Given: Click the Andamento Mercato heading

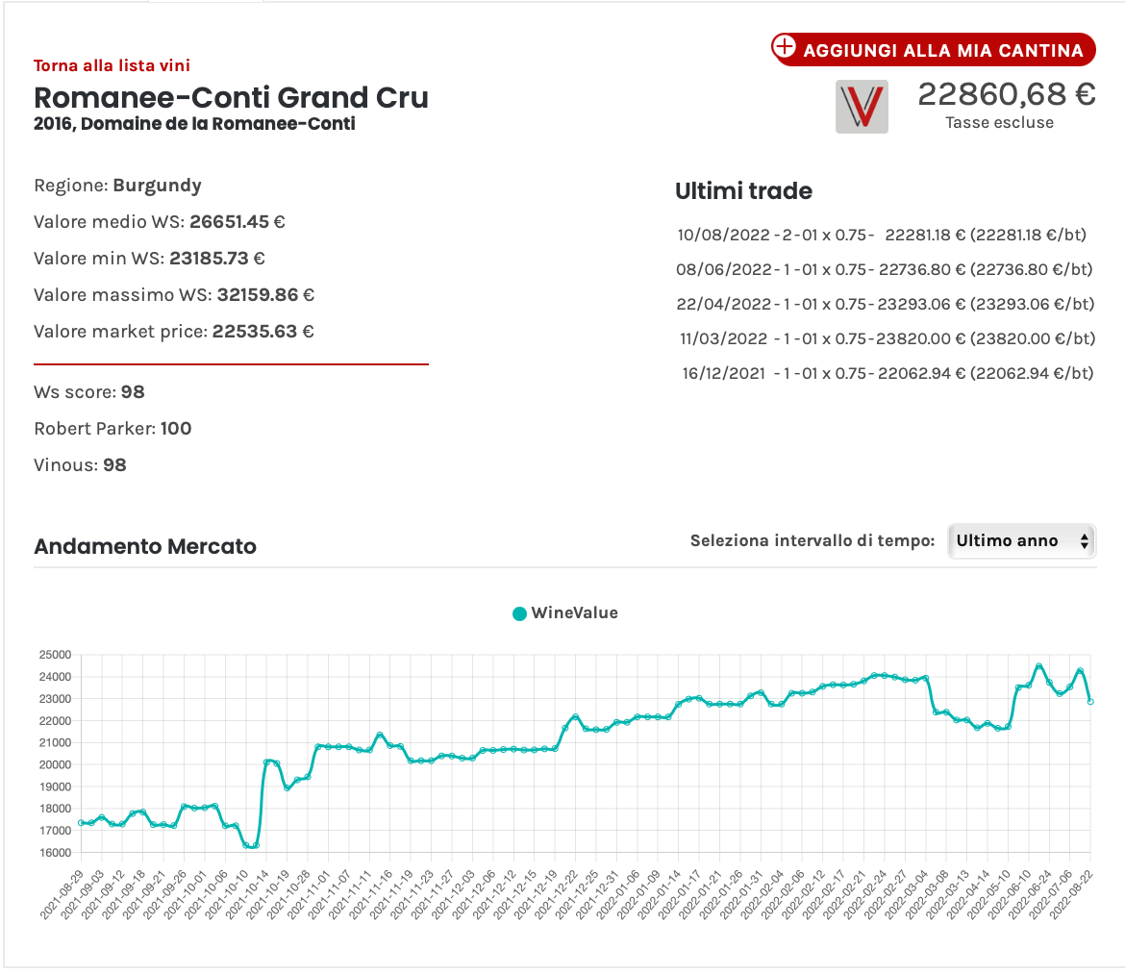Looking at the screenshot, I should [145, 546].
